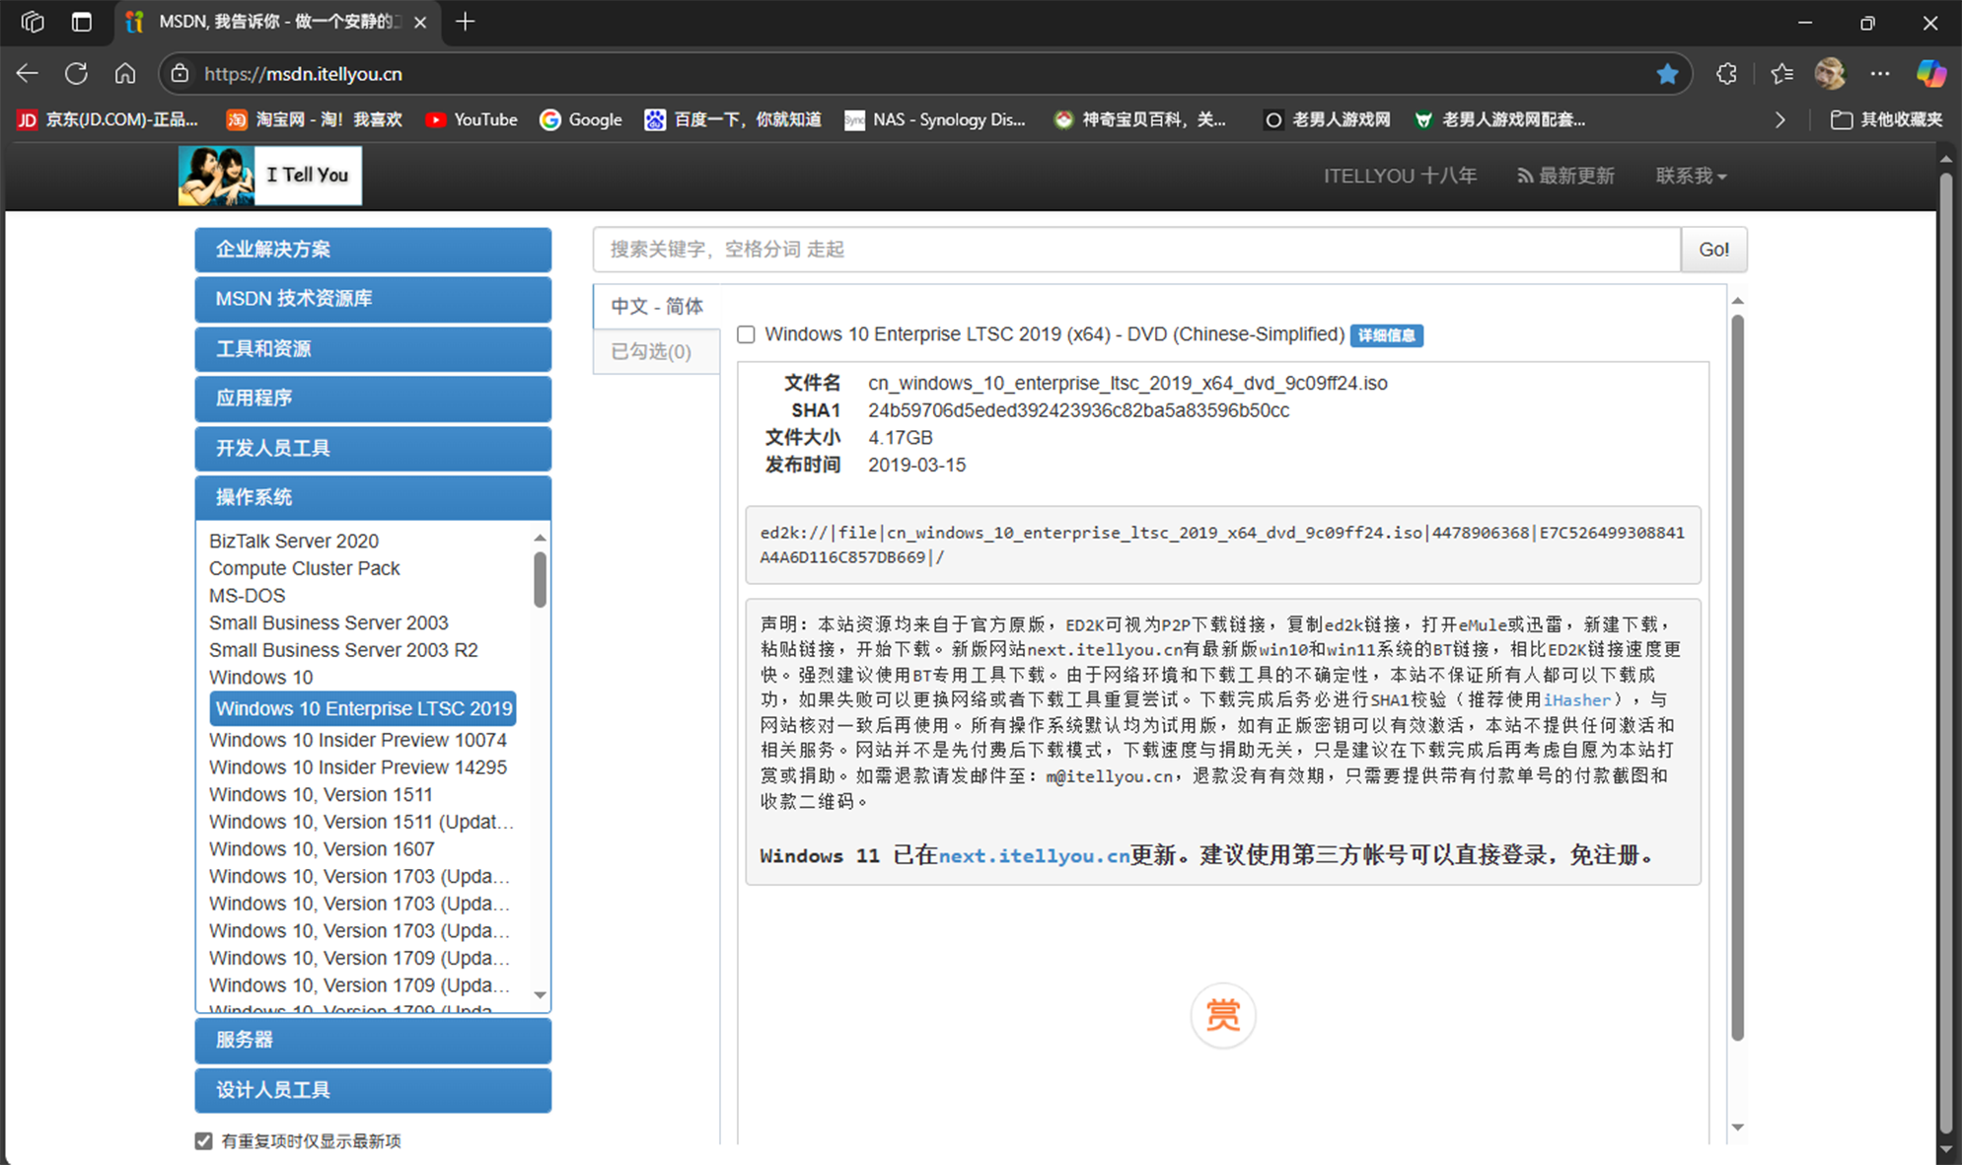Screen dimensions: 1962x1165
Task: View site information lock icon
Action: pyautogui.click(x=180, y=74)
